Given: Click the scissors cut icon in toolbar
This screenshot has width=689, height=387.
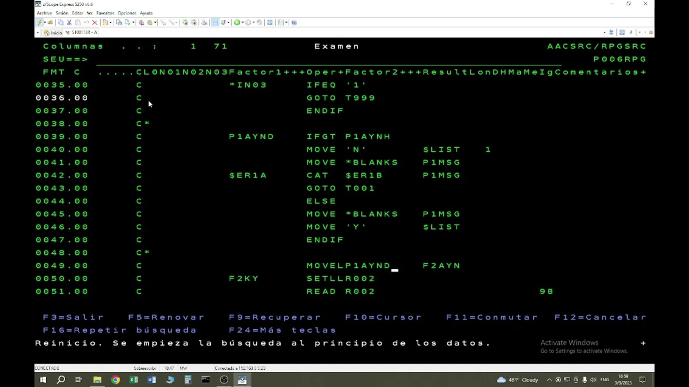Looking at the screenshot, I should click(69, 23).
